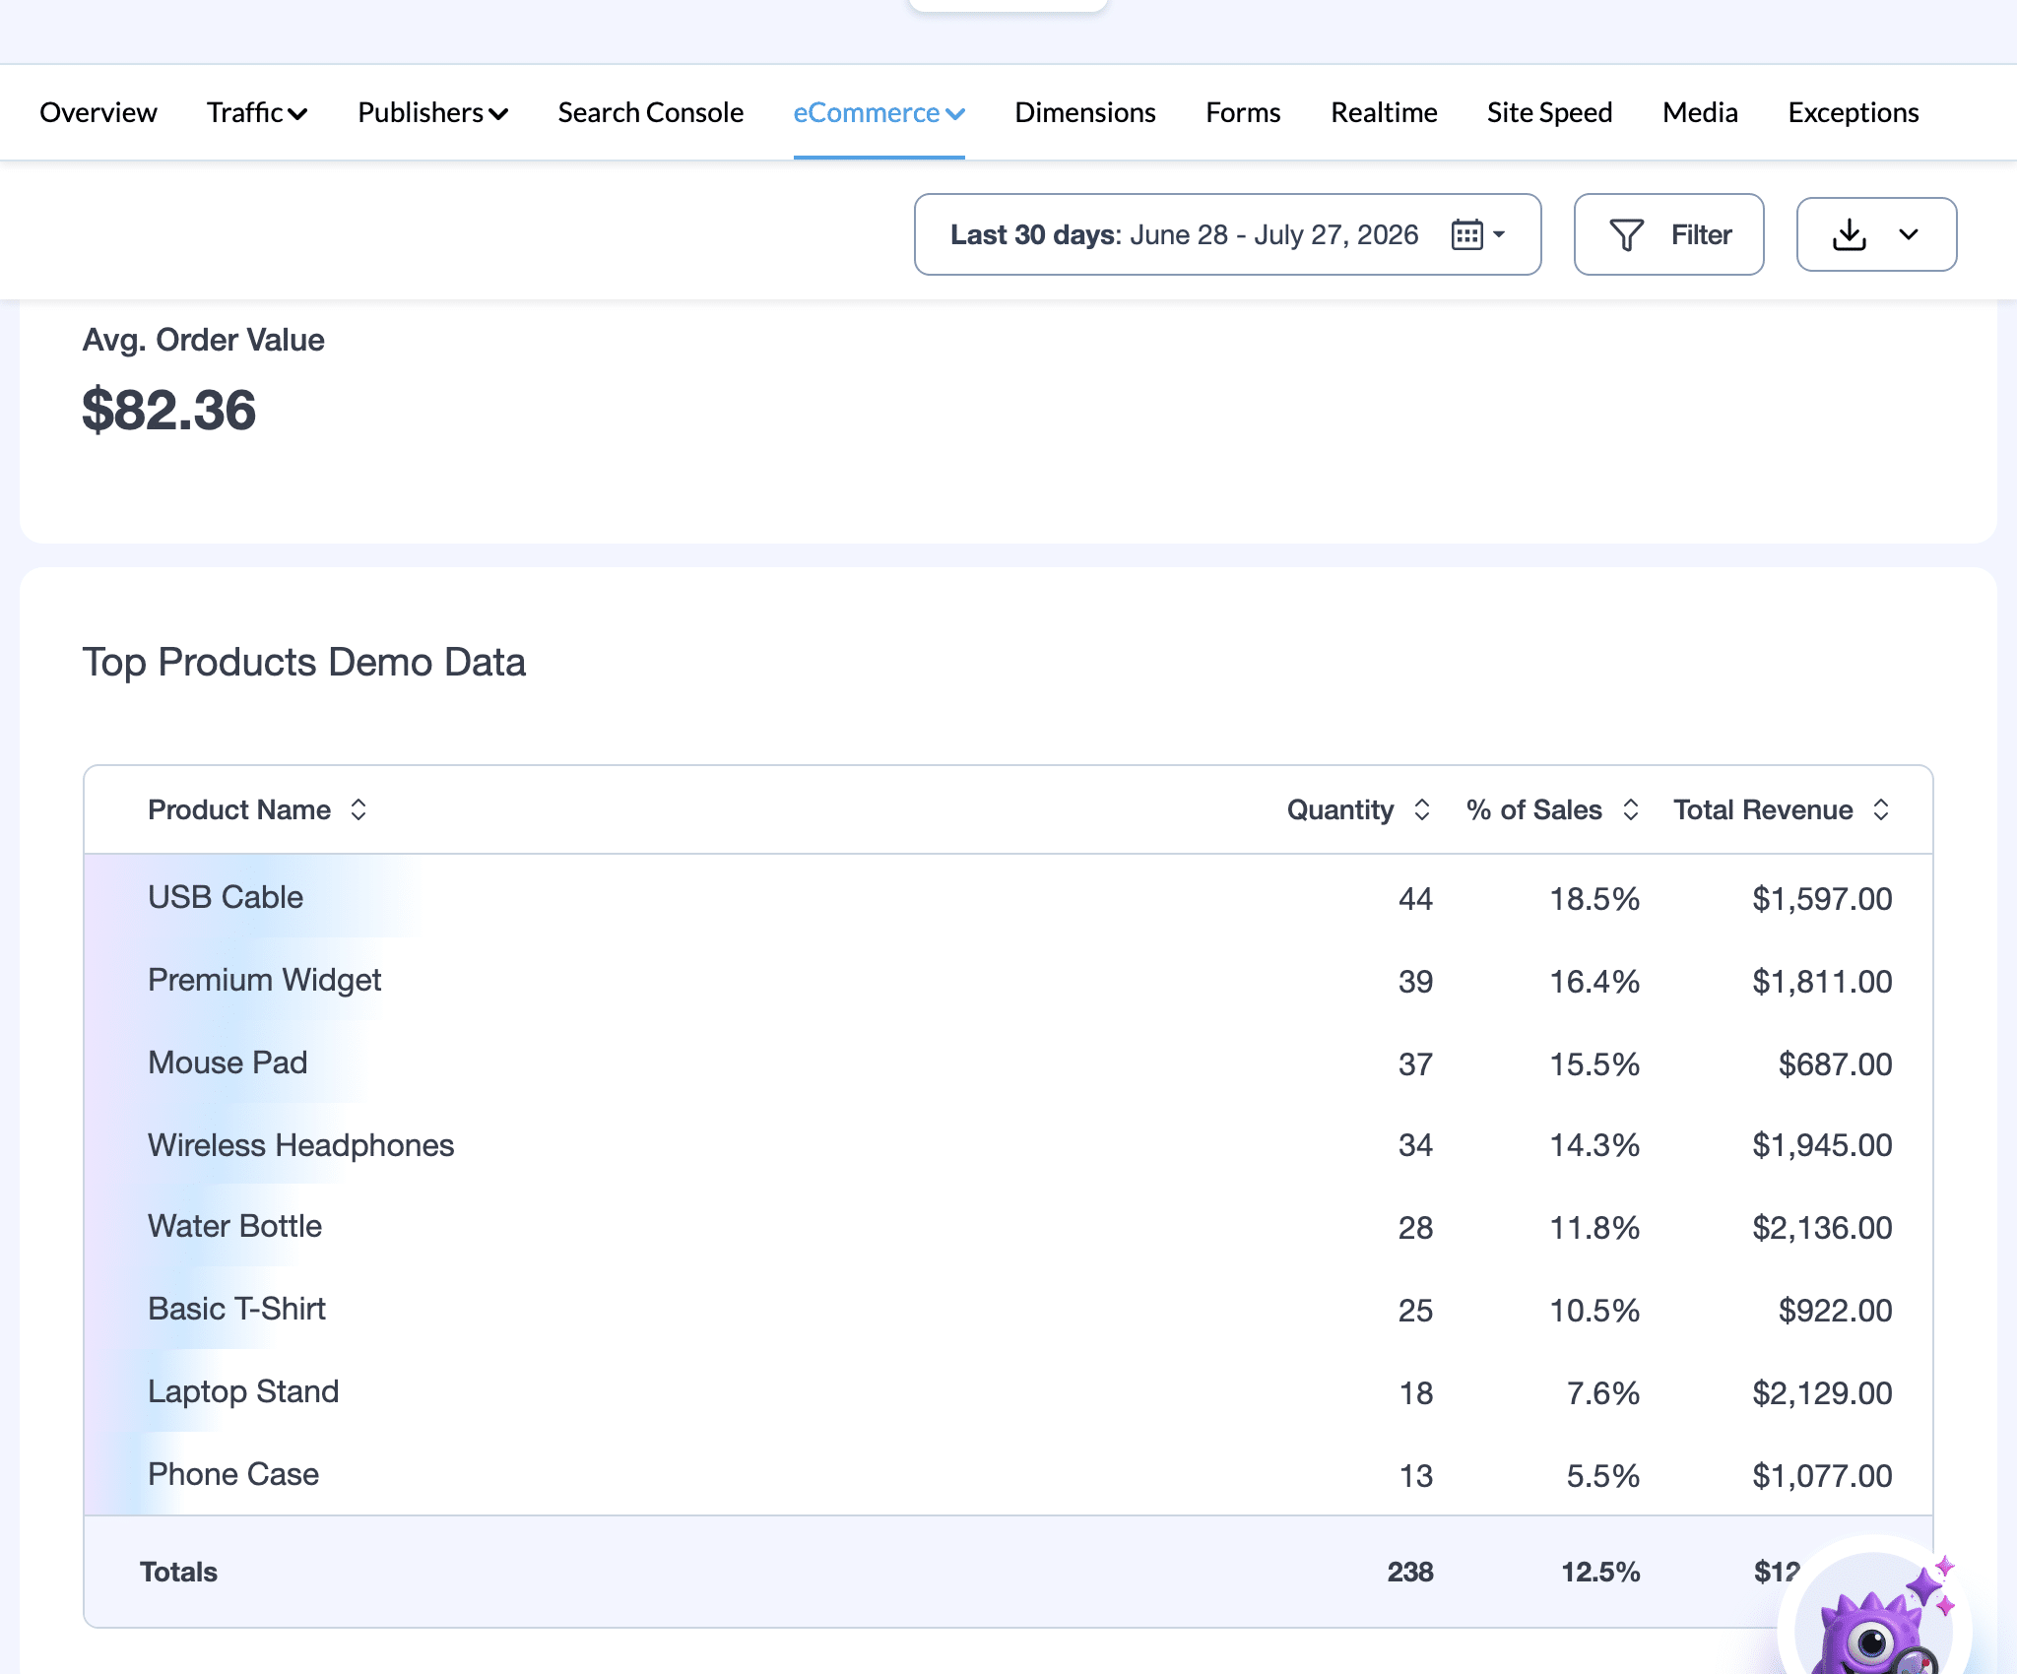Screen dimensions: 2017x1674
Task: Expand the eCommerce dropdown chevron
Action: tap(954, 114)
